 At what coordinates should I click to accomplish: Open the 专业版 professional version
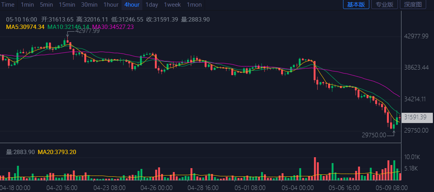point(385,5)
